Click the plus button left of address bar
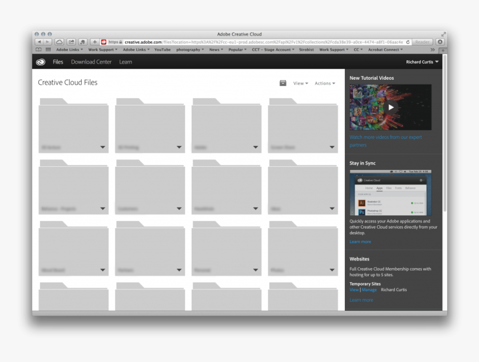Image resolution: width=479 pixels, height=362 pixels. coord(94,42)
